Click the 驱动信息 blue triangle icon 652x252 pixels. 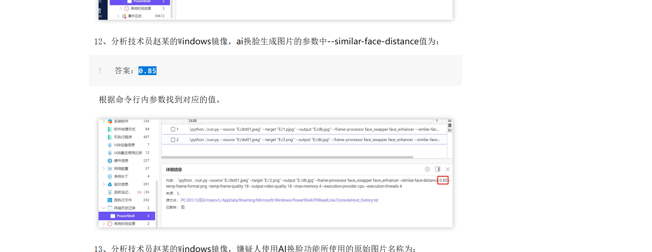coord(110,184)
